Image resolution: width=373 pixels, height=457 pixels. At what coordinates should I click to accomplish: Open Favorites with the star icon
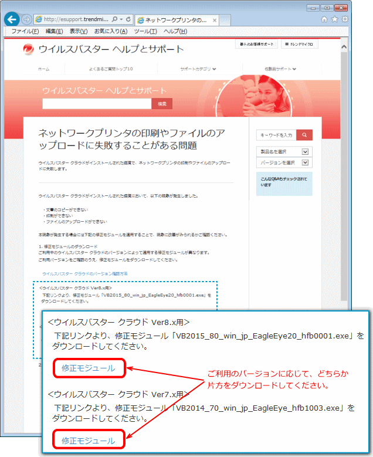pyautogui.click(x=334, y=19)
